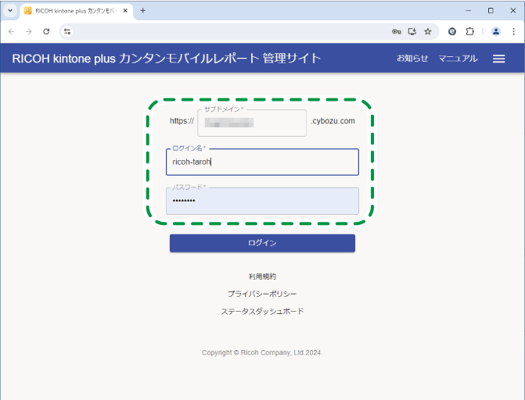Open the circular extension icon in toolbar

[x=452, y=31]
